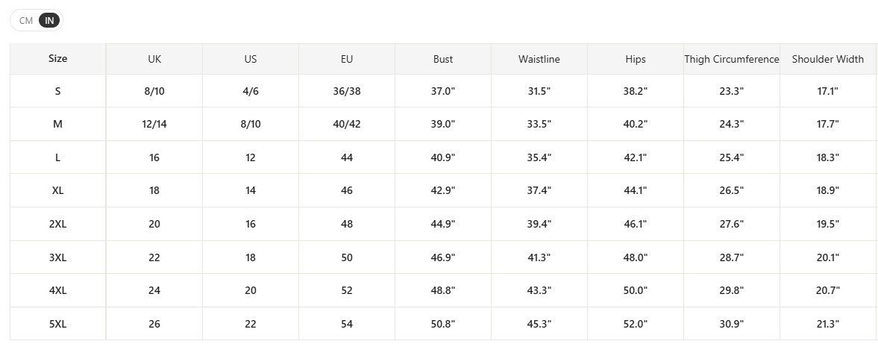878x344 pixels.
Task: Click the 50.0" hips value for 4XL
Action: coord(636,290)
